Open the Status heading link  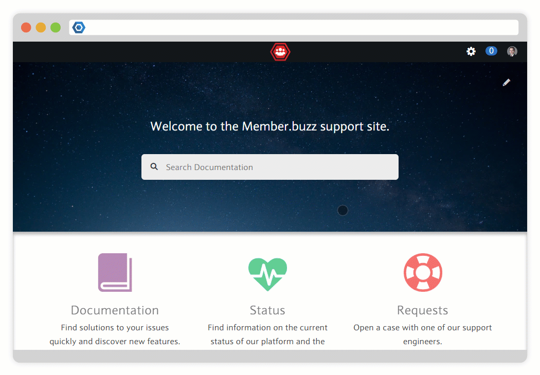(267, 310)
